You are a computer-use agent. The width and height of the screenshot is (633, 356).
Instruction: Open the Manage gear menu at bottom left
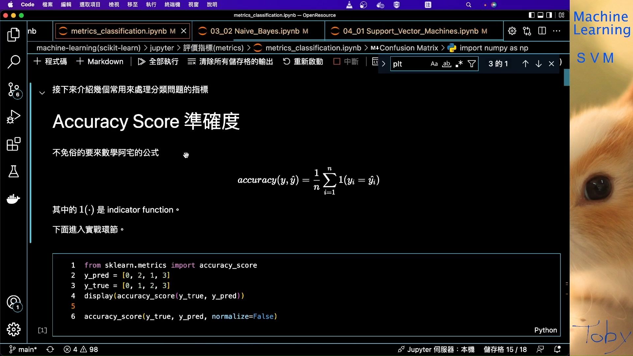(14, 329)
